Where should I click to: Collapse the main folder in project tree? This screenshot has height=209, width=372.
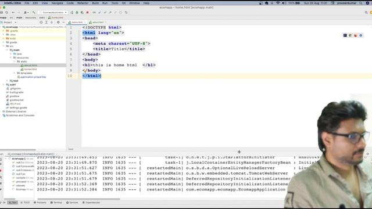pyautogui.click(x=7, y=50)
